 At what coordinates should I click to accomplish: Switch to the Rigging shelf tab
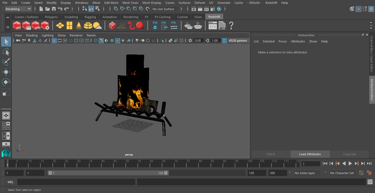coord(90,17)
